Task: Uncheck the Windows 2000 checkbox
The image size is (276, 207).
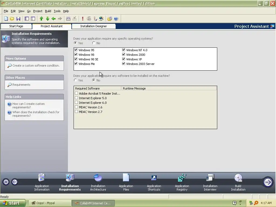Action: click(123, 54)
